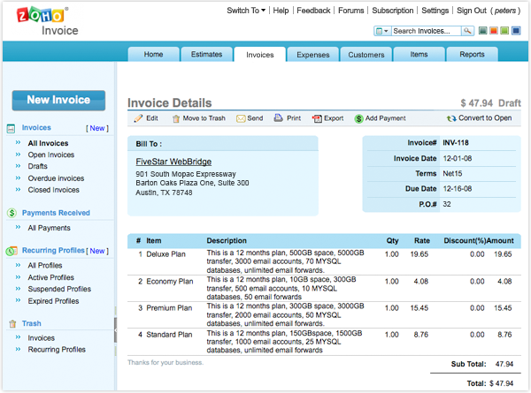Select All Profiles in sidebar
Image resolution: width=531 pixels, height=393 pixels.
click(x=45, y=266)
